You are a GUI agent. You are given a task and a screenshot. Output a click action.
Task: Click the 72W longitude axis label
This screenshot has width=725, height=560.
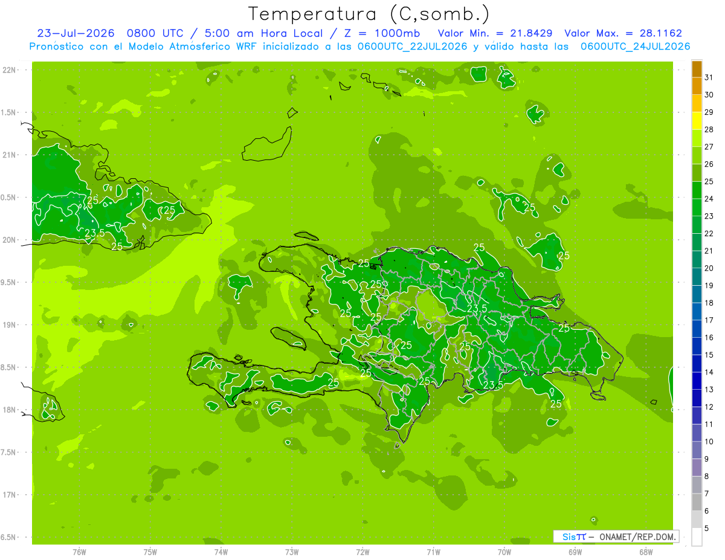[362, 552]
